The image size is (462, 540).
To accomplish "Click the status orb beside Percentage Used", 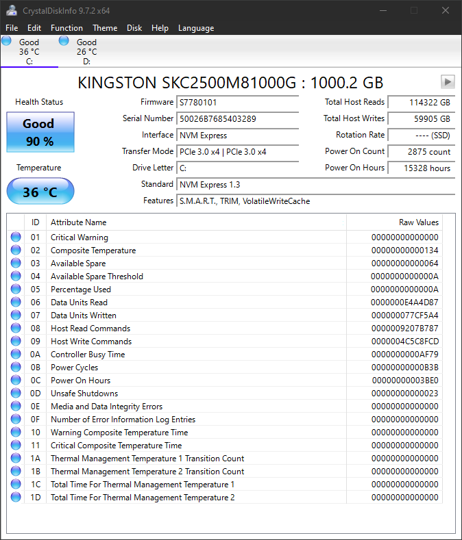I will 16,290.
